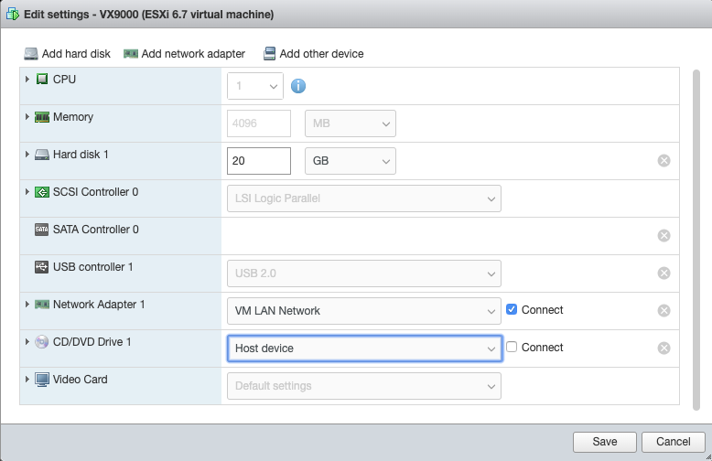The height and width of the screenshot is (461, 712).
Task: Expand the CPU settings row
Action: 27,80
